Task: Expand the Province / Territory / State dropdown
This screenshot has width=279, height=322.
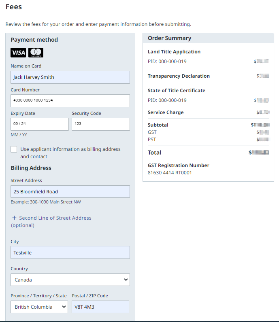Action: point(39,307)
